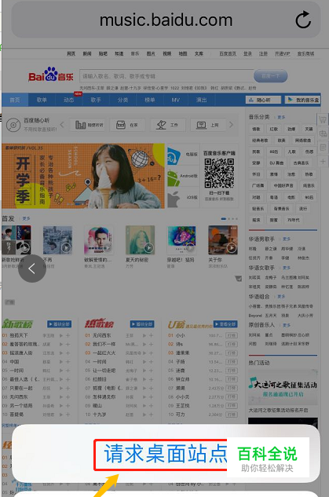Play the 不再 album cover
This screenshot has height=497, width=329.
57,240
